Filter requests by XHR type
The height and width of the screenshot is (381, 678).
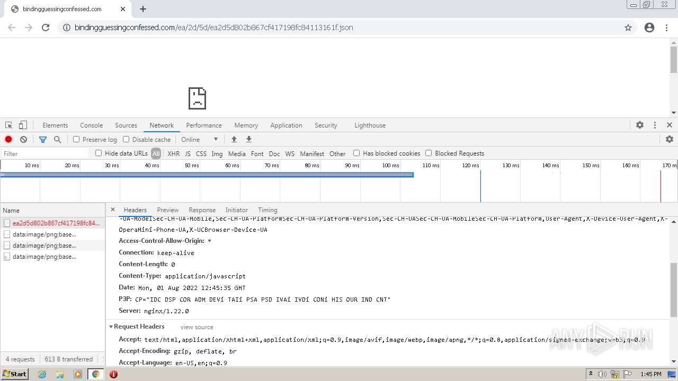point(173,153)
